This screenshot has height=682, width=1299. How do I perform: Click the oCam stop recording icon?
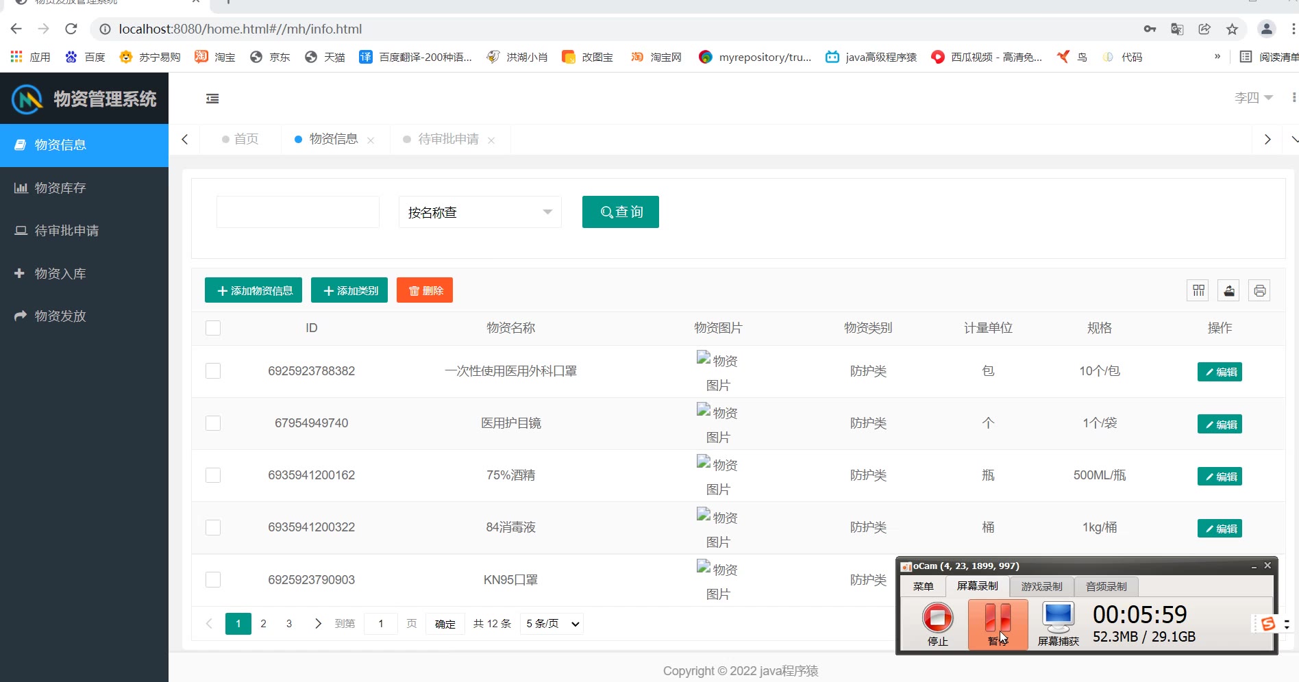point(937,618)
